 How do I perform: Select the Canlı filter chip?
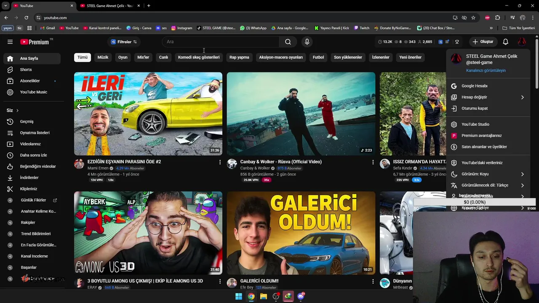tap(163, 57)
